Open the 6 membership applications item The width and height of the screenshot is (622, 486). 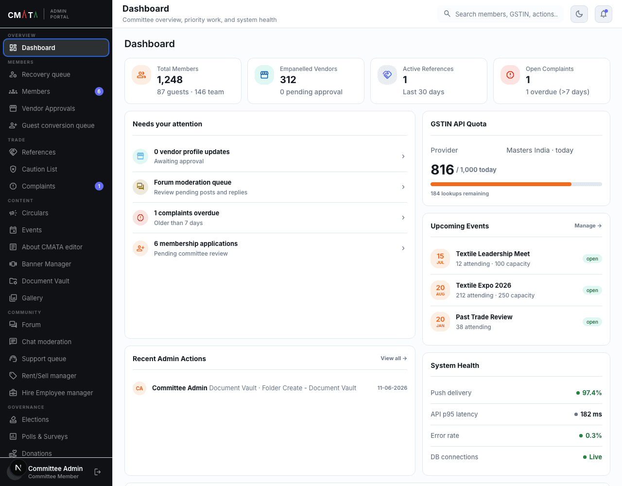coord(270,248)
